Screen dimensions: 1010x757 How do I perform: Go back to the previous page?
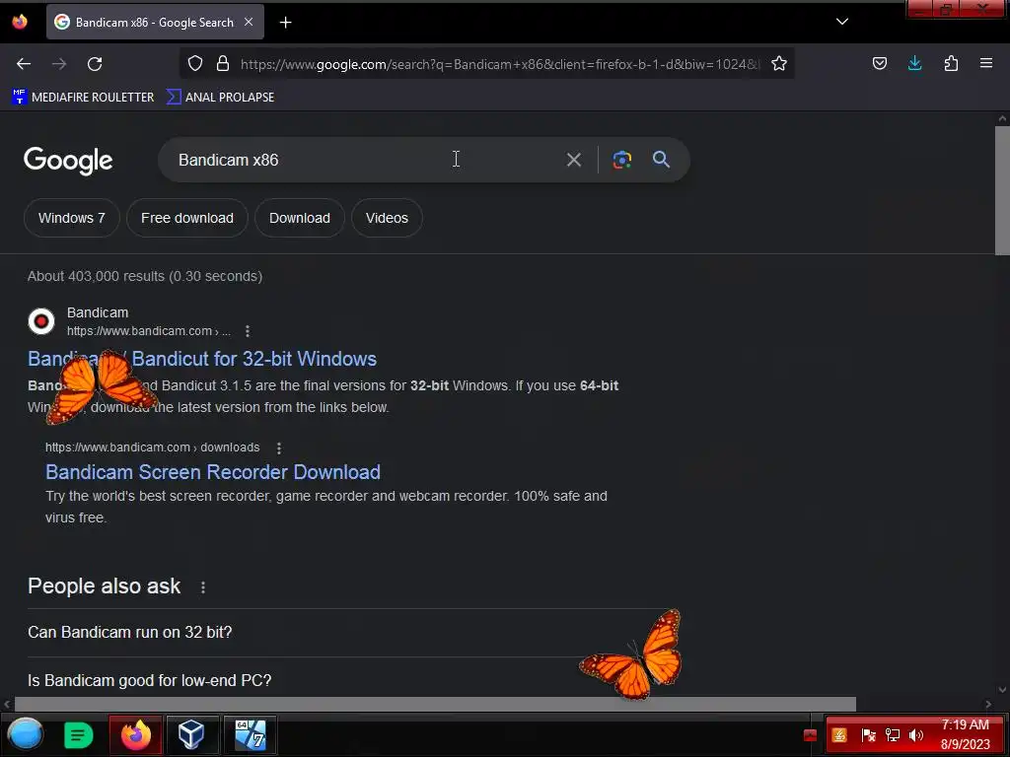coord(24,64)
